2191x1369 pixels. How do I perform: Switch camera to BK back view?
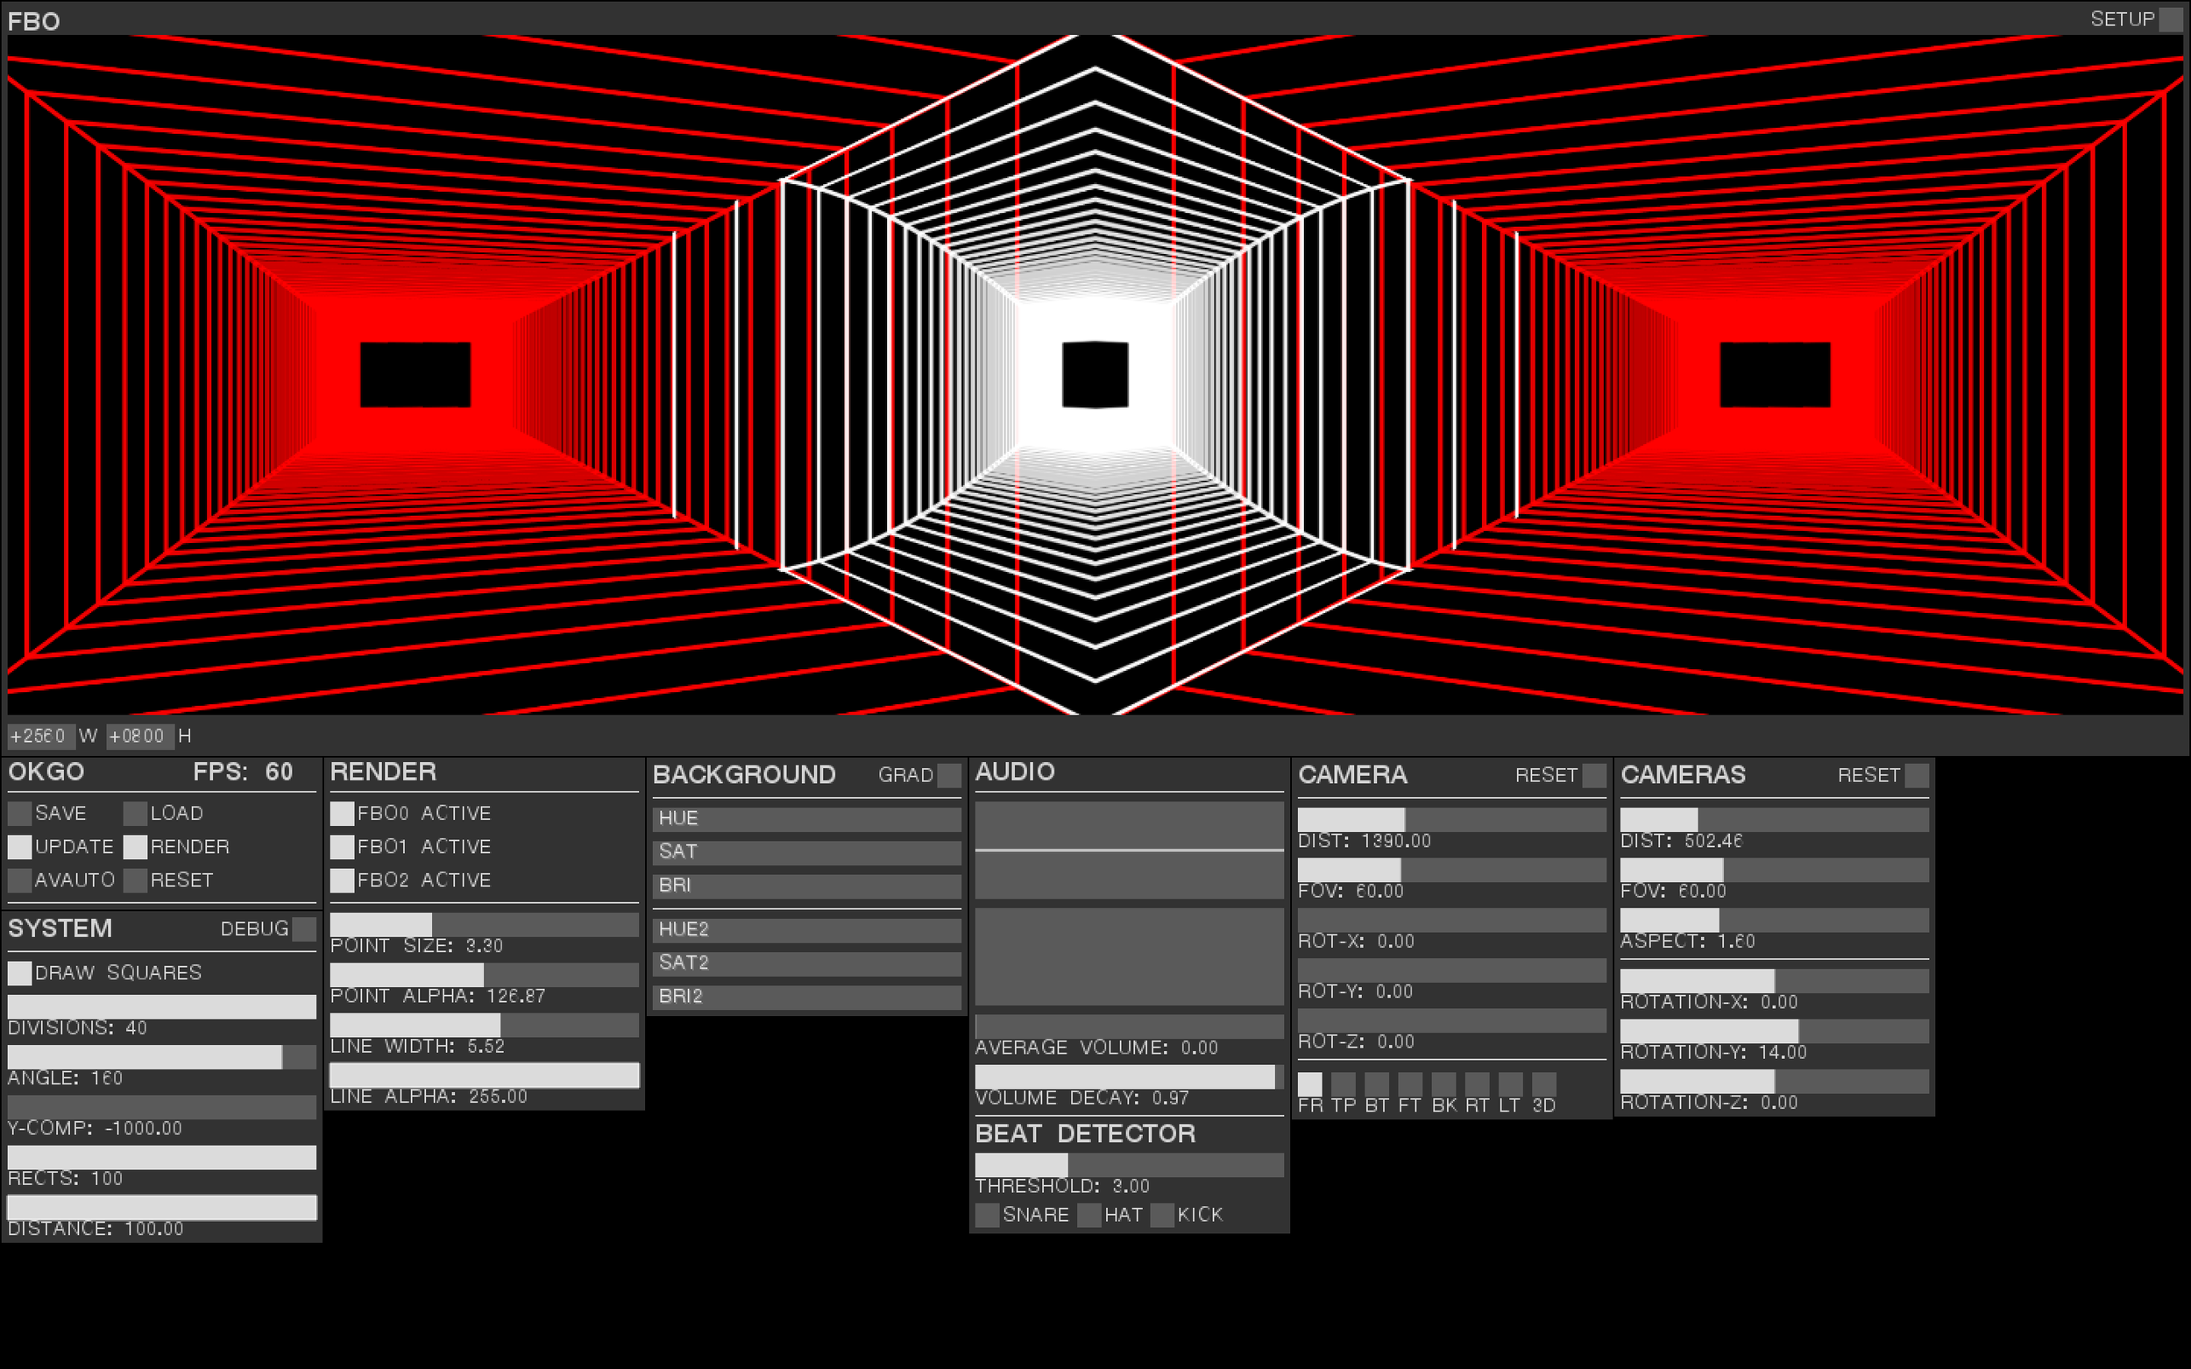click(1443, 1083)
